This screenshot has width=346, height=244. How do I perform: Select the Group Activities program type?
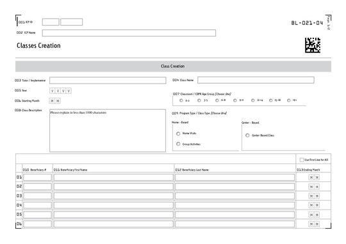178,144
